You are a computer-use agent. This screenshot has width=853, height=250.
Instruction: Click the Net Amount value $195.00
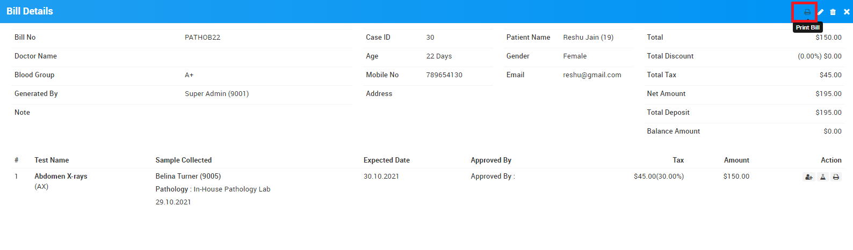pyautogui.click(x=828, y=93)
